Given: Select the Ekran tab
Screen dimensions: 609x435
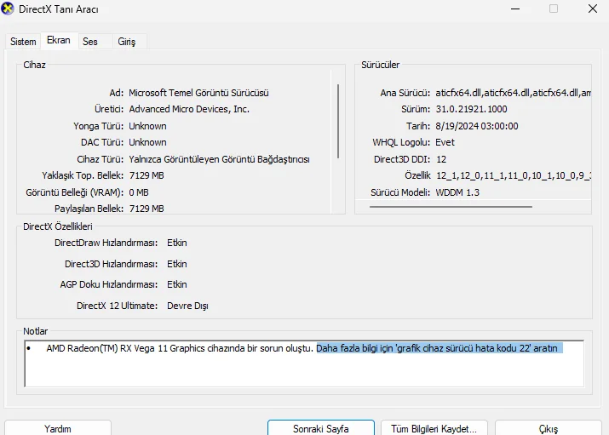Looking at the screenshot, I should click(59, 40).
